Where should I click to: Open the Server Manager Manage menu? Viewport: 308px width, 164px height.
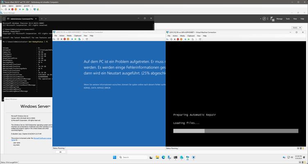[279, 19]
